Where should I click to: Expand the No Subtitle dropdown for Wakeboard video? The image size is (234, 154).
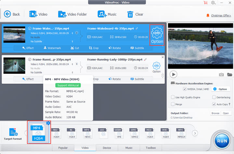coord(72,42)
